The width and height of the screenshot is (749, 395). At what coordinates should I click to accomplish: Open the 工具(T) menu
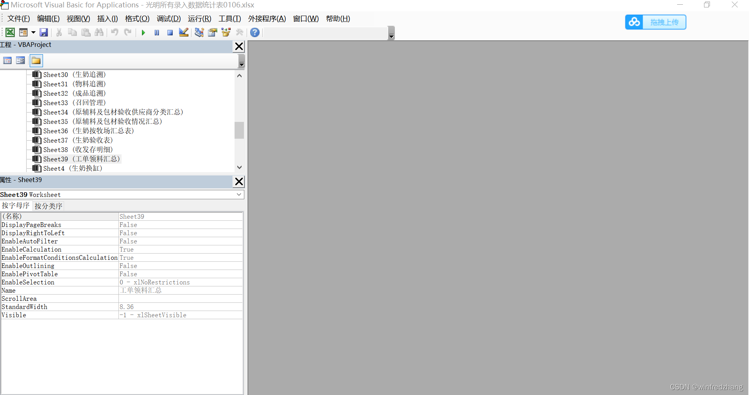[x=230, y=19]
